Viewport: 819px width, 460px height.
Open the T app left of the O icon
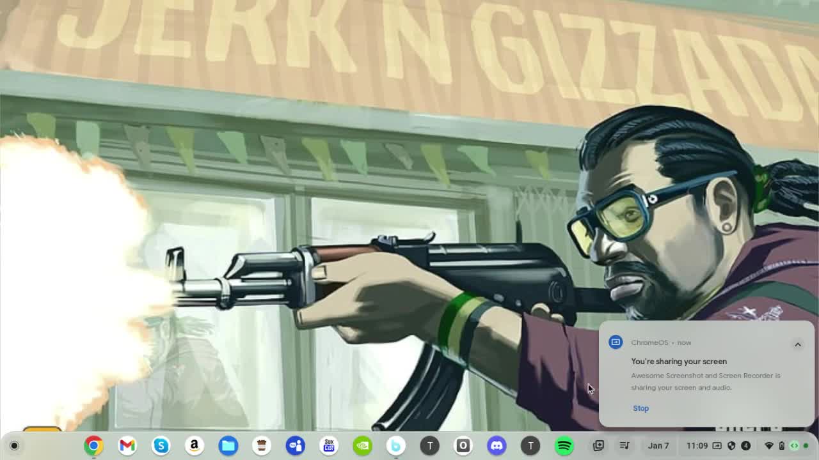point(430,445)
